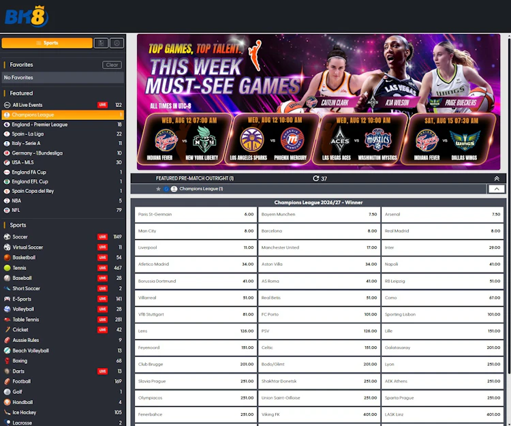This screenshot has width=511, height=426.
Task: Click the Table Tennis paddle icon
Action: point(7,320)
